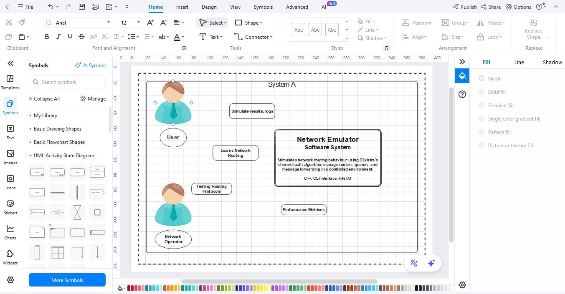Toggle Underline formatting
The height and width of the screenshot is (294, 565).
point(70,37)
